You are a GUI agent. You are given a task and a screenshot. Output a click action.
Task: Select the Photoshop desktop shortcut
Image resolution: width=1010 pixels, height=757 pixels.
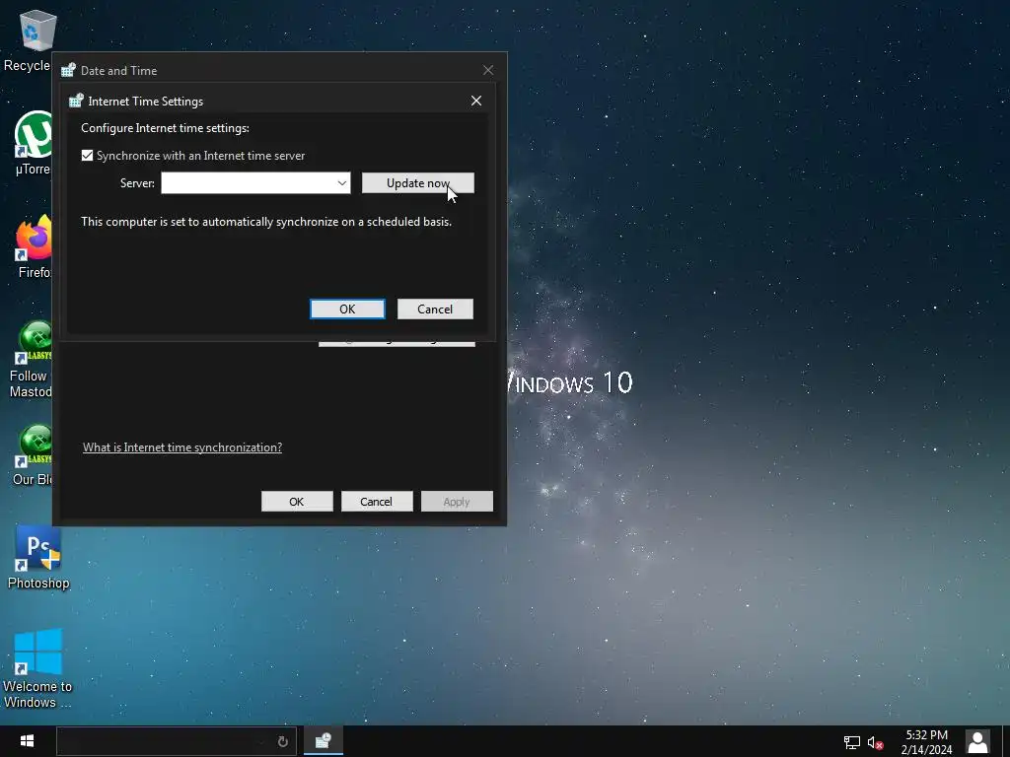click(38, 558)
